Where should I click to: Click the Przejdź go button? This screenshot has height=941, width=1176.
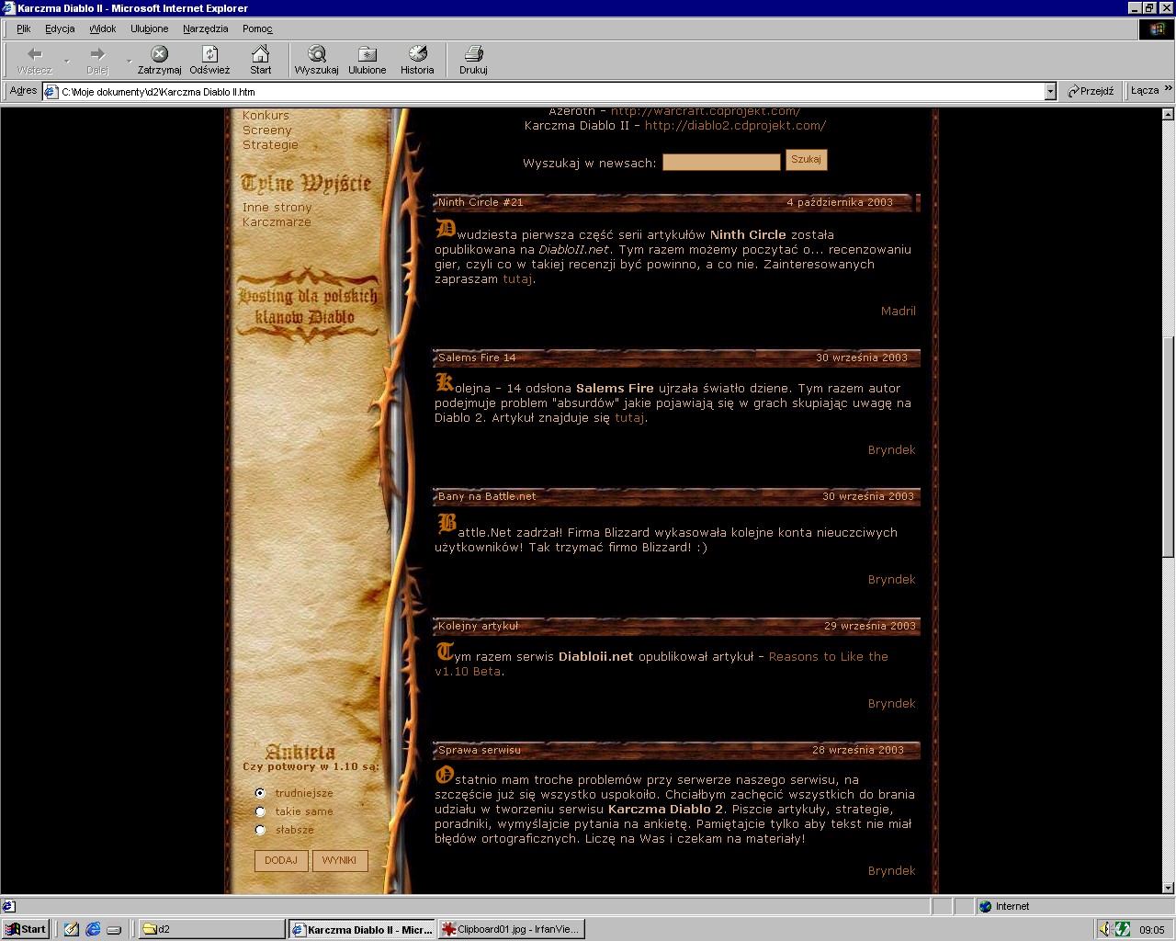1091,91
